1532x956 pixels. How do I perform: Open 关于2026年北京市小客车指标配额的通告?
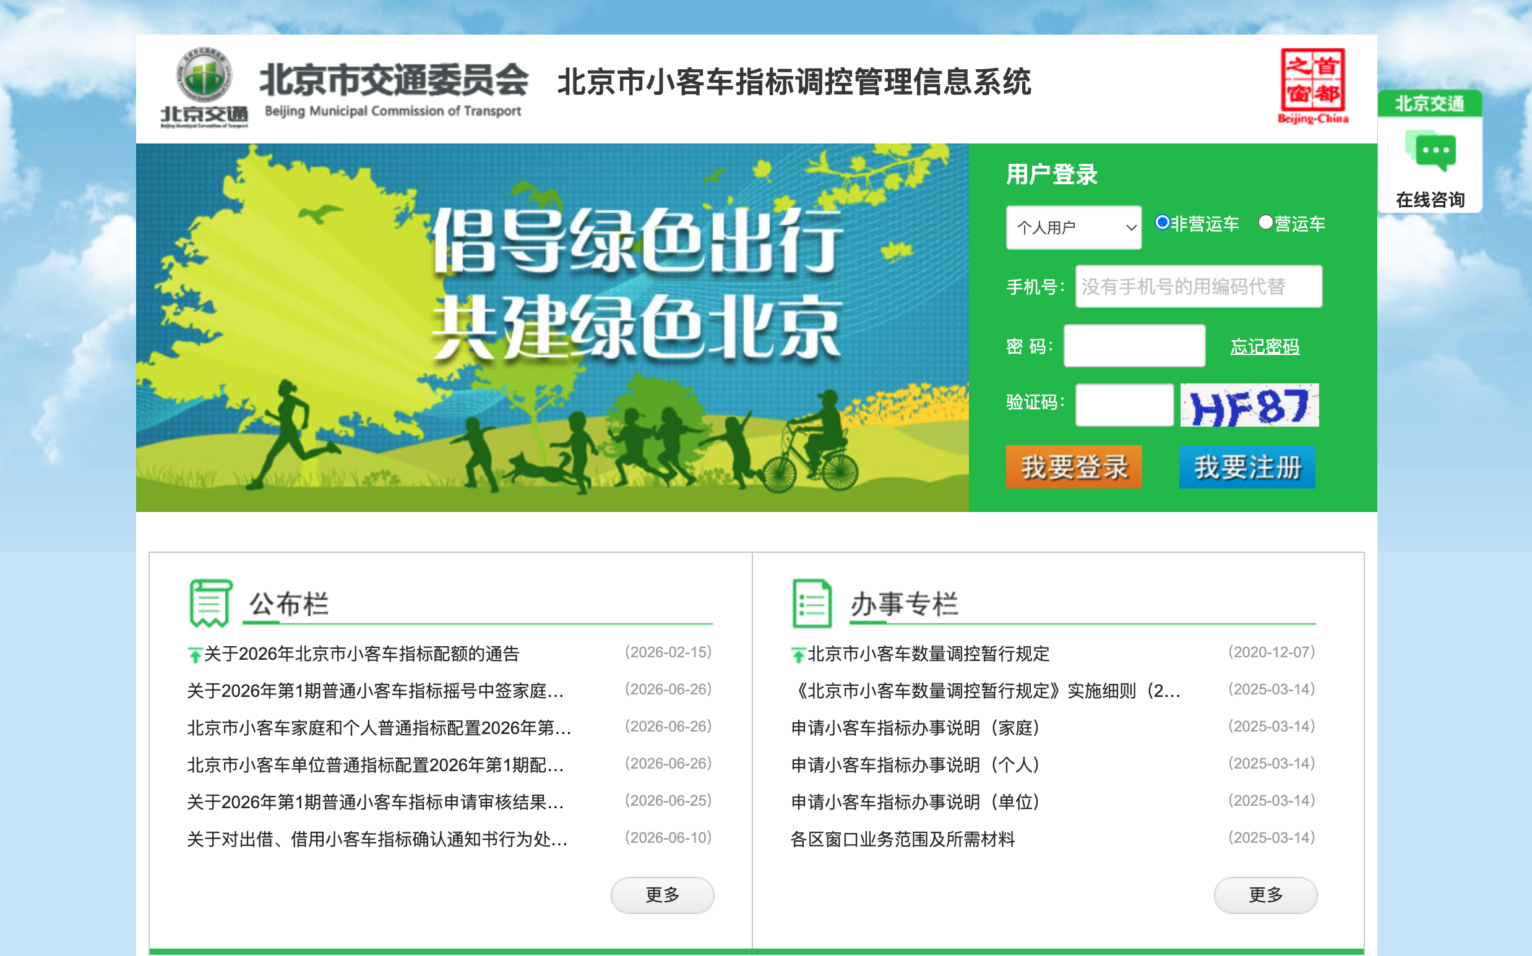pyautogui.click(x=362, y=654)
